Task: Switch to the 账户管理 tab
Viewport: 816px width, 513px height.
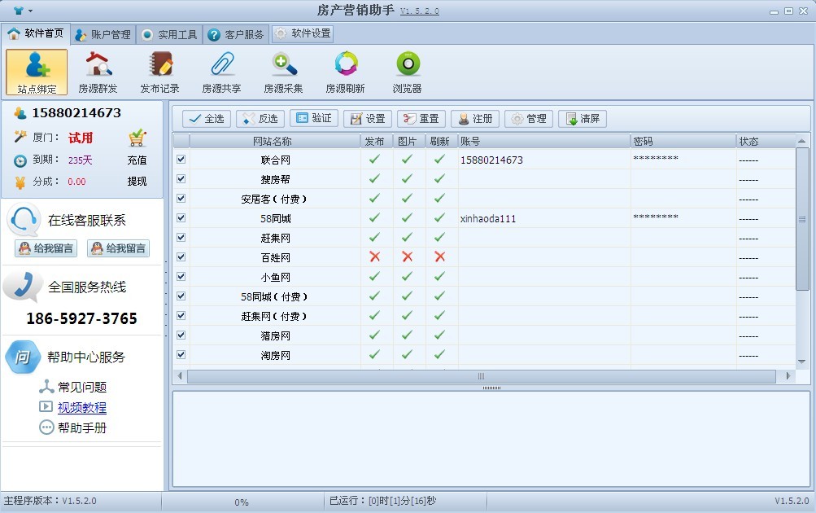Action: tap(103, 35)
